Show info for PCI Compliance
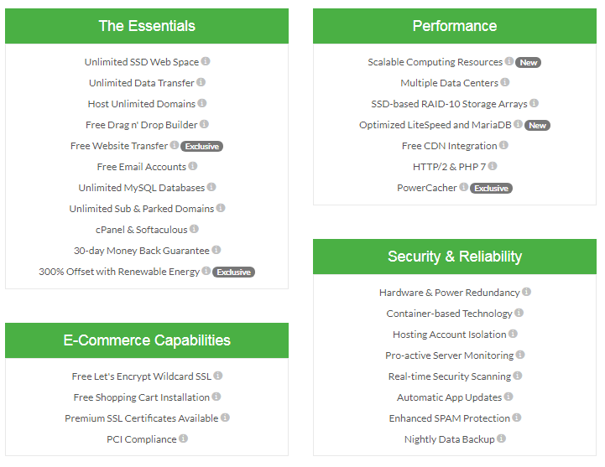The width and height of the screenshot is (605, 467). [x=183, y=438]
